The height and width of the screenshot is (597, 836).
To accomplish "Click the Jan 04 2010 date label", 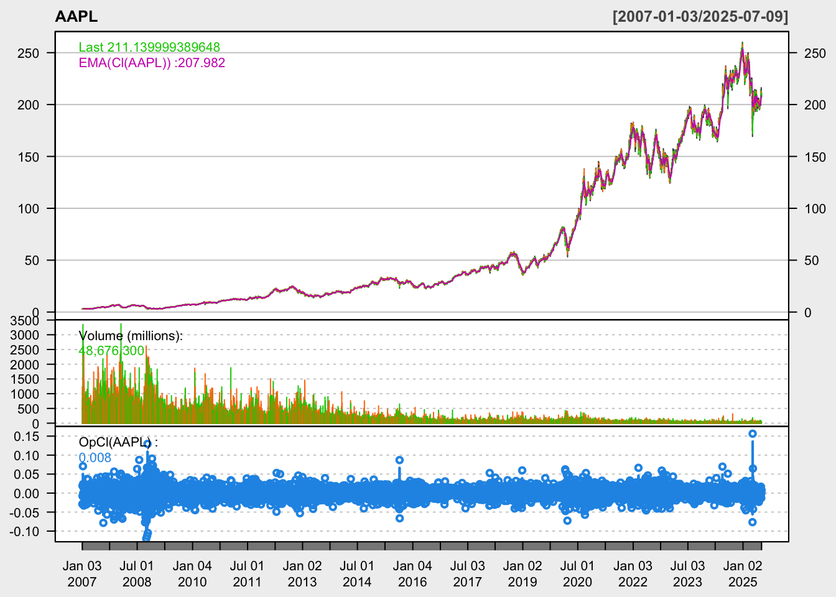I will tap(192, 574).
